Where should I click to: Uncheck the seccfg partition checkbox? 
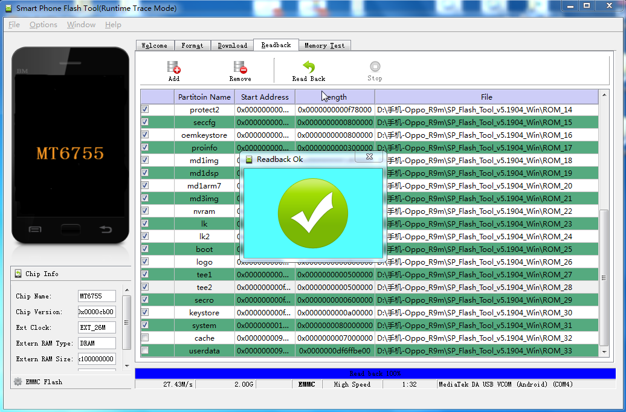click(x=145, y=122)
